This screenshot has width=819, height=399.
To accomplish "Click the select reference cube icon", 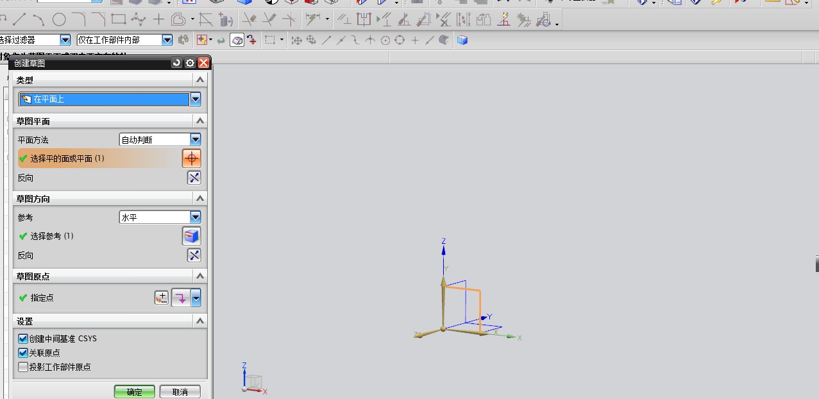I will point(192,236).
